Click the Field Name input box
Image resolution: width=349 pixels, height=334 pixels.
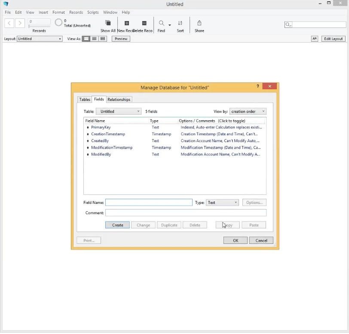[149, 203]
